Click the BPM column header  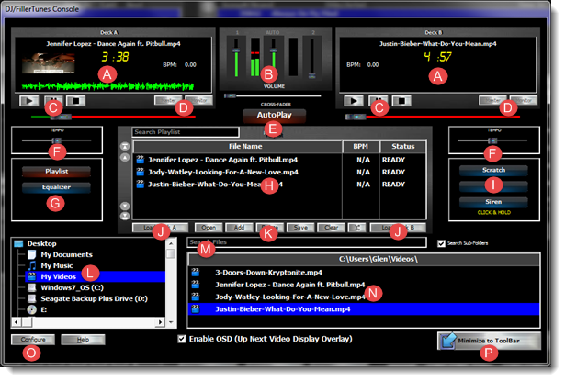pyautogui.click(x=360, y=147)
